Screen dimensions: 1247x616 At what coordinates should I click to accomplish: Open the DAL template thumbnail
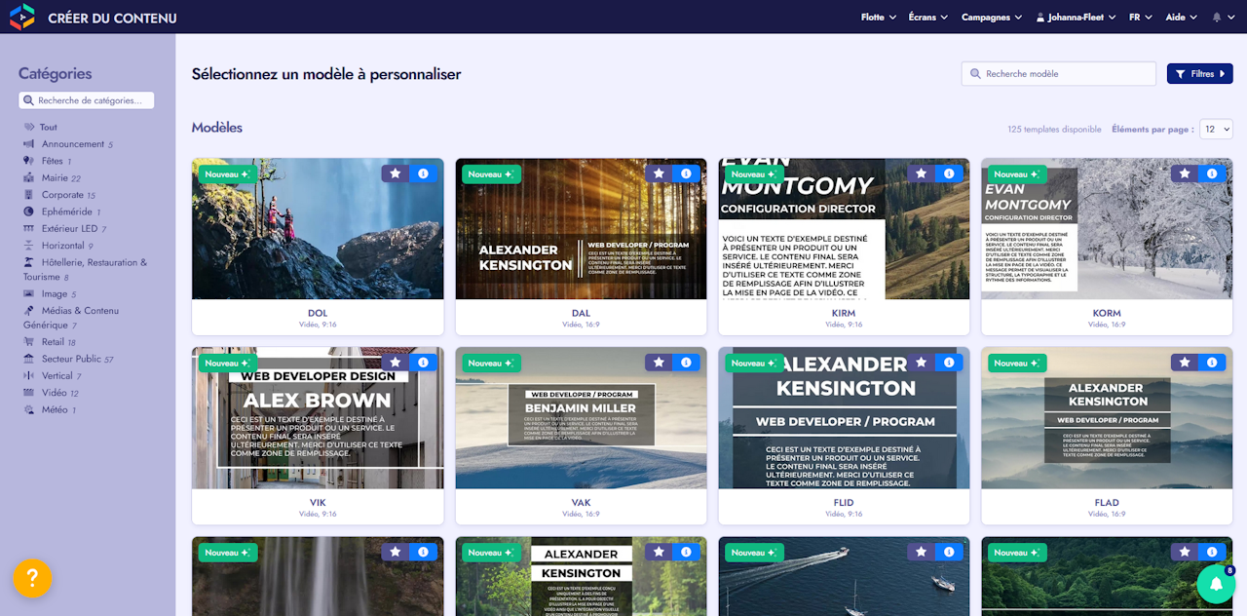[x=581, y=228]
